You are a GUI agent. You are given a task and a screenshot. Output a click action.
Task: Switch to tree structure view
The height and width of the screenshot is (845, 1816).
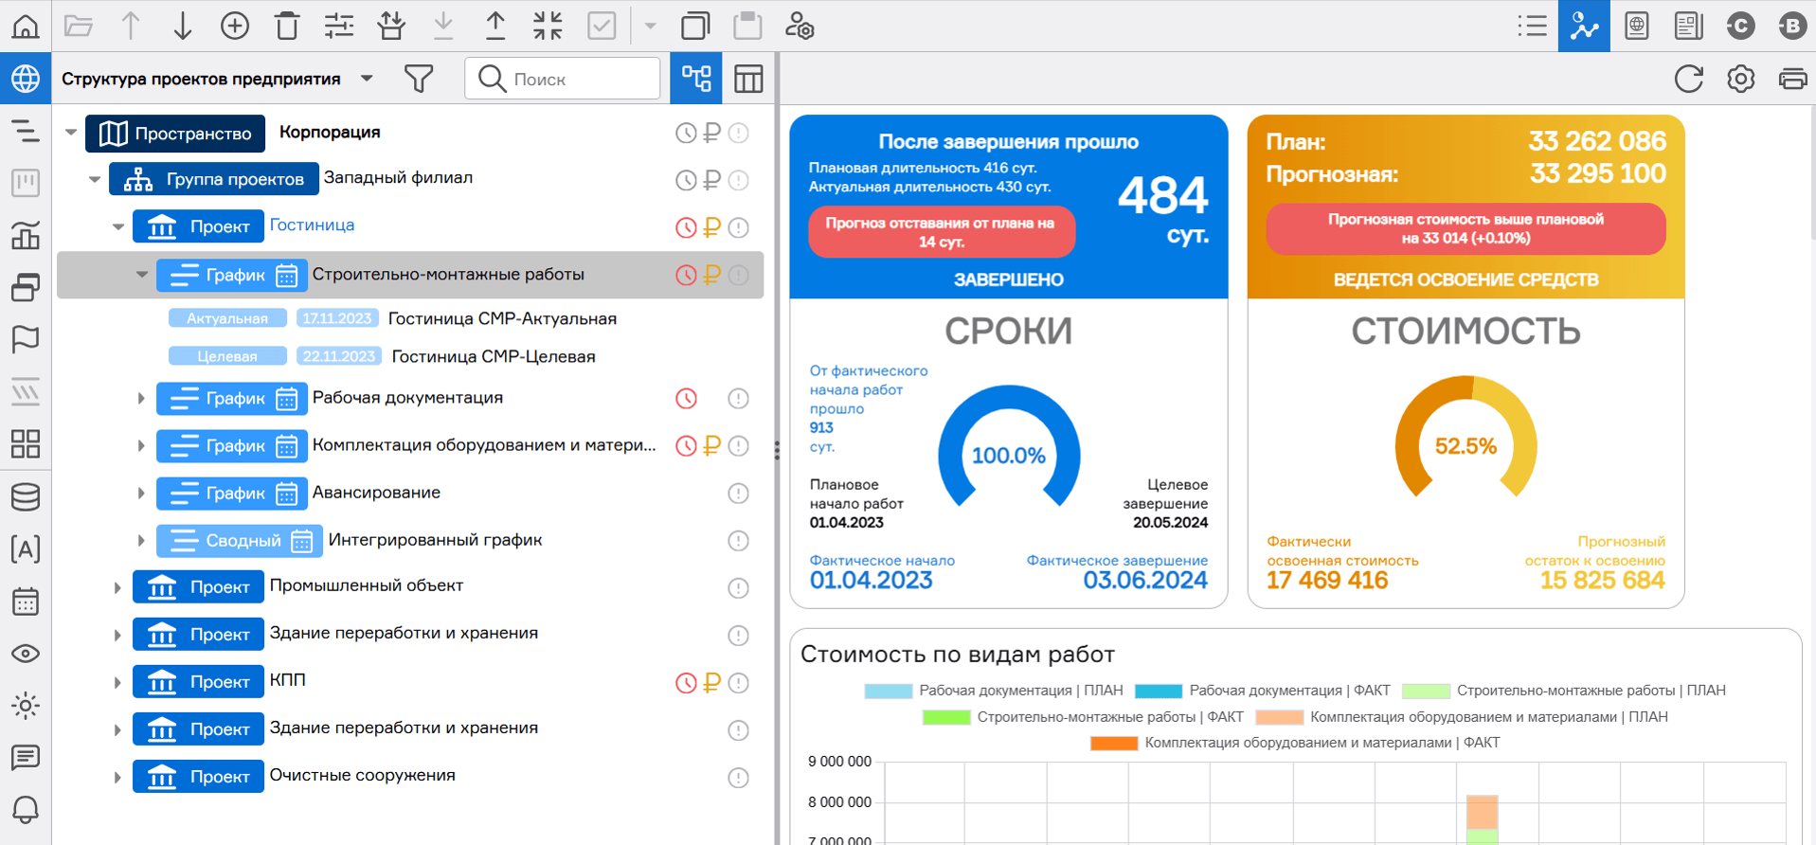(695, 79)
